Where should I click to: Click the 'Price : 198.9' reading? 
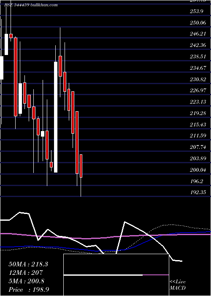(x=29, y=290)
